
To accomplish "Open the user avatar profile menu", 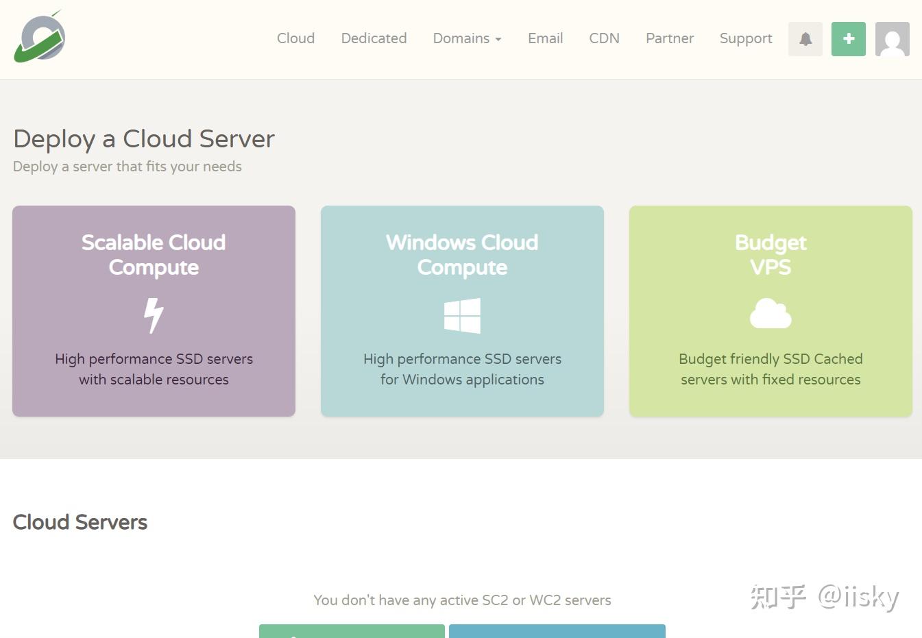I will [892, 39].
